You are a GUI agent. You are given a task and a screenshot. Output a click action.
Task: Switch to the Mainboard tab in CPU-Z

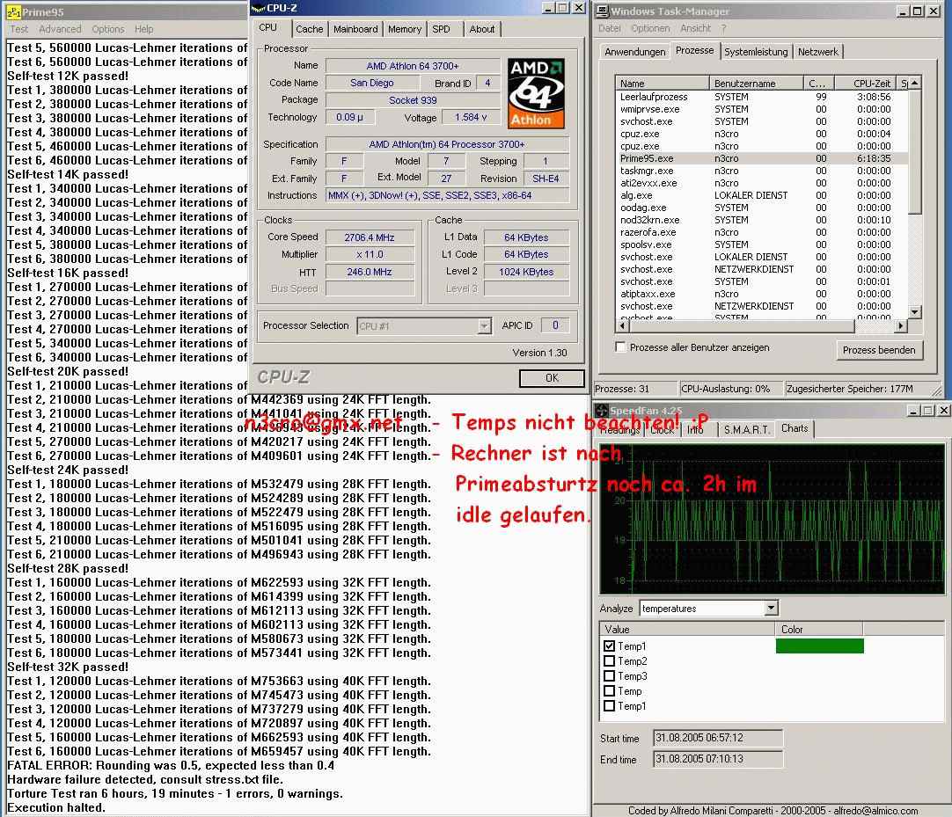(355, 29)
